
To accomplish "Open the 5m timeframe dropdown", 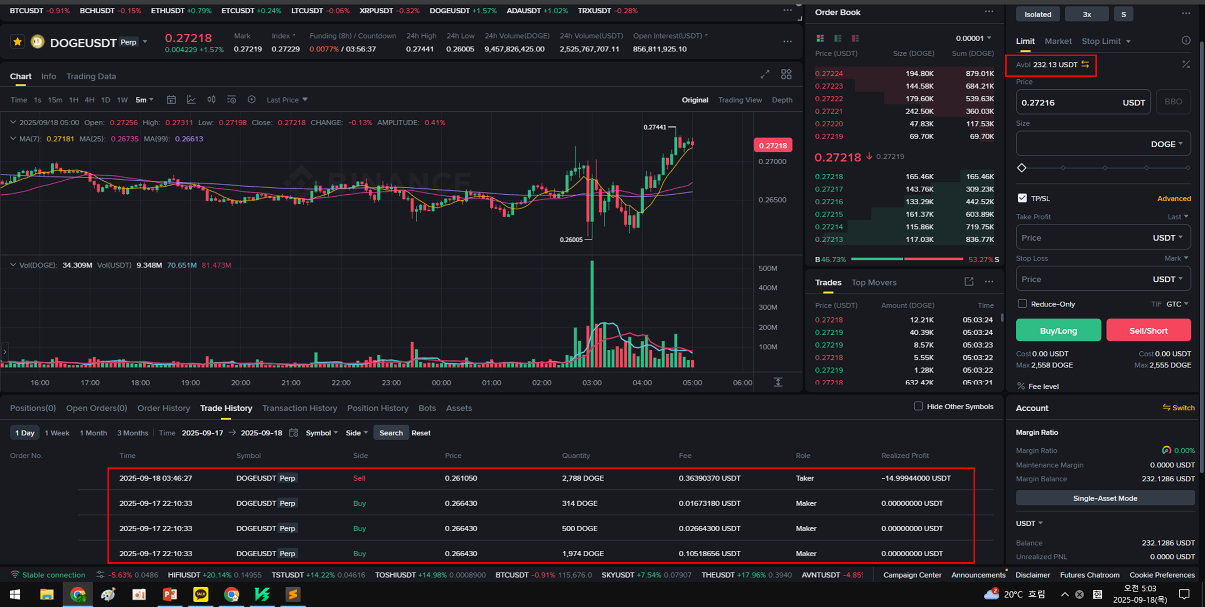I will pyautogui.click(x=144, y=99).
